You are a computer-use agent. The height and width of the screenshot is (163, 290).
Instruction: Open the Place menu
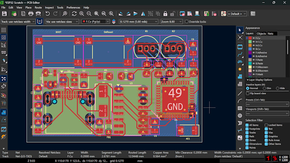pos(28,8)
